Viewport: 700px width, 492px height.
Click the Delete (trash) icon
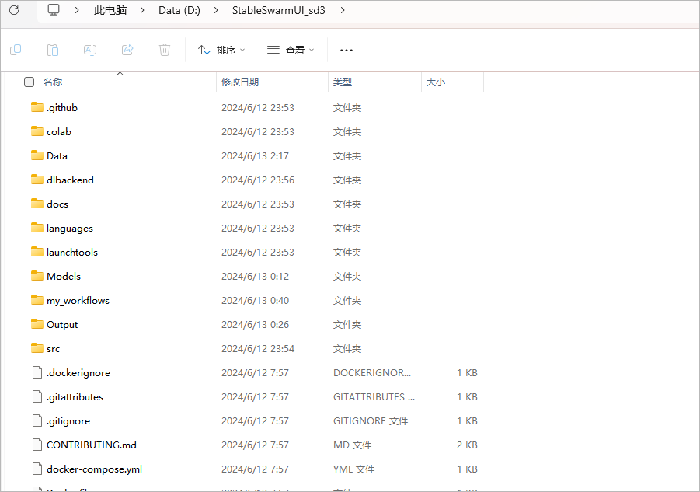point(164,49)
